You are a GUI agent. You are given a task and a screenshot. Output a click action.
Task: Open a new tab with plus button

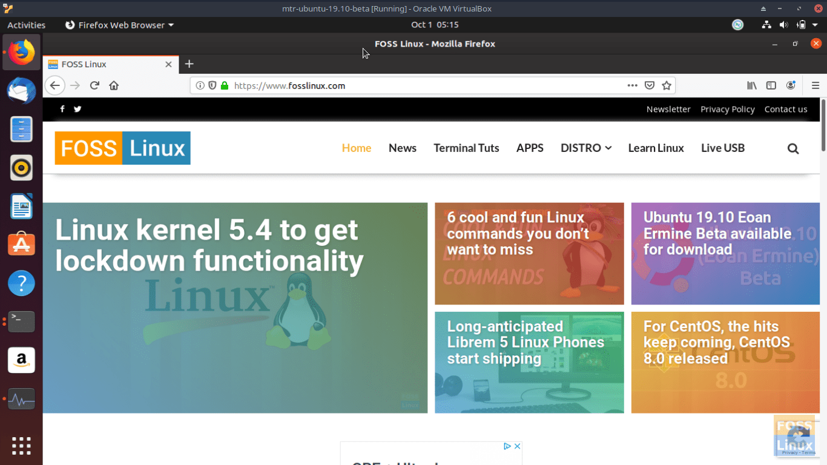click(189, 64)
